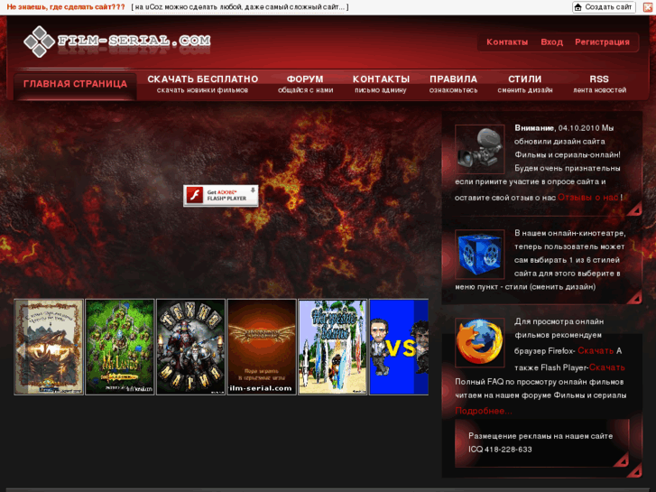
Task: Go to the Форум menu item
Action: tap(305, 84)
